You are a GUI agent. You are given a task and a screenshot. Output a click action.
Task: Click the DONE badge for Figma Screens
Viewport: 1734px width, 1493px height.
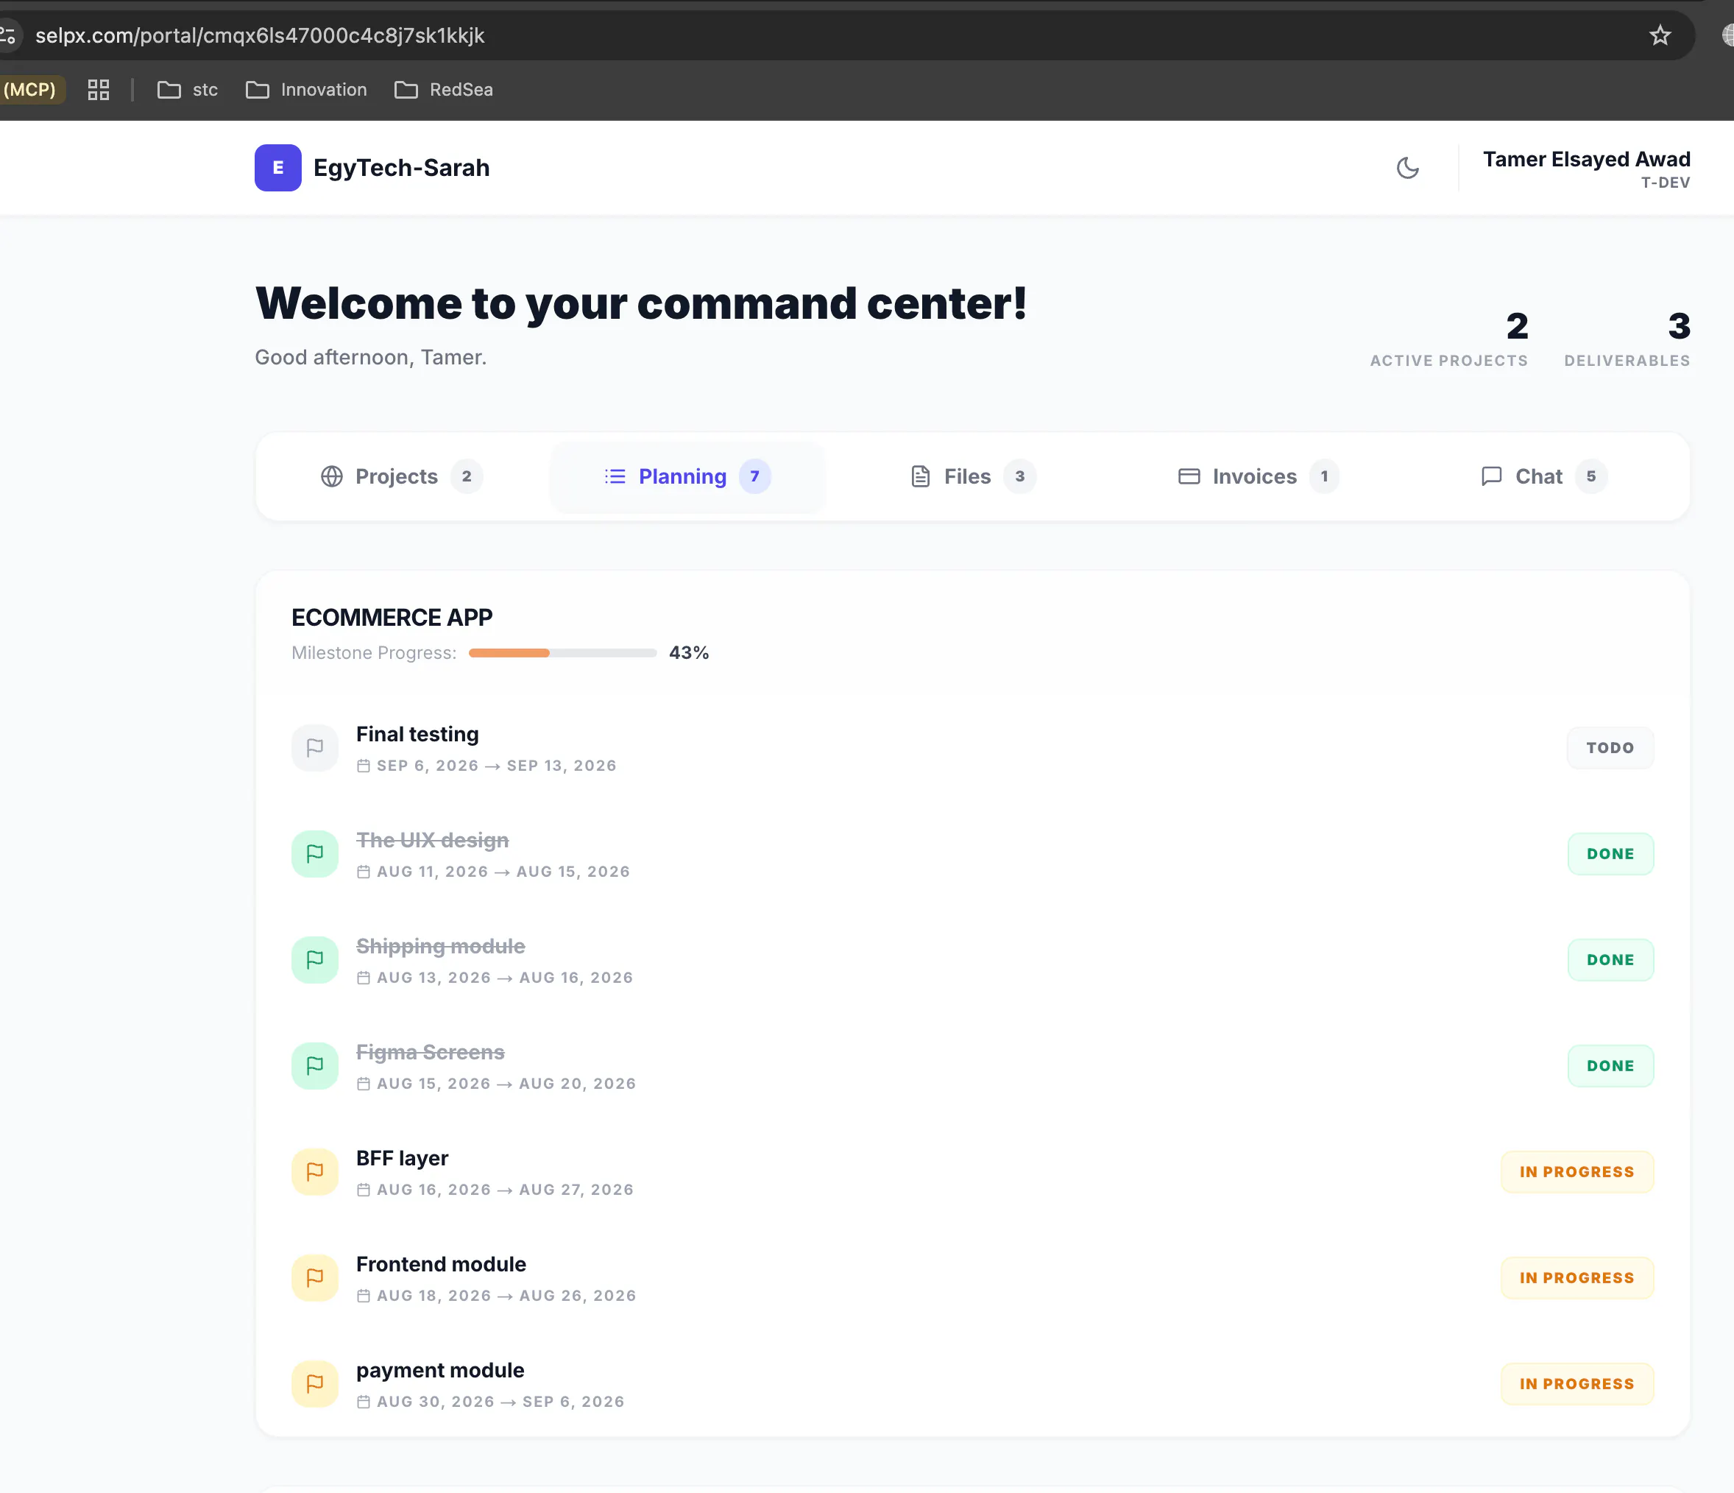(1610, 1066)
